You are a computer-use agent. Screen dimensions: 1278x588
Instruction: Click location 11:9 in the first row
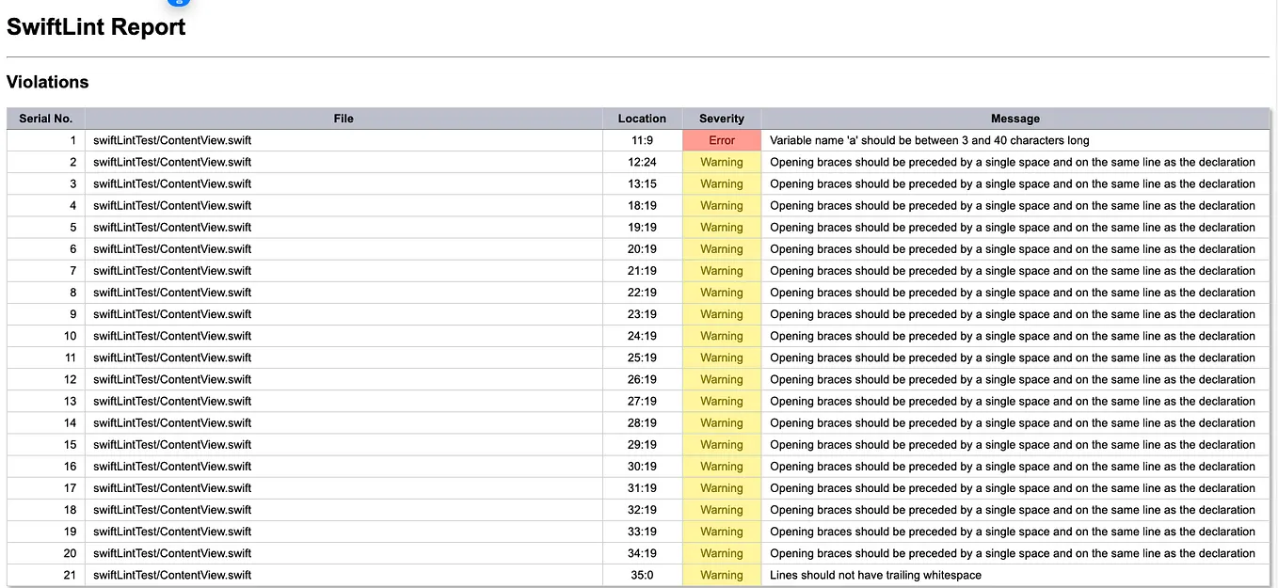(x=642, y=140)
